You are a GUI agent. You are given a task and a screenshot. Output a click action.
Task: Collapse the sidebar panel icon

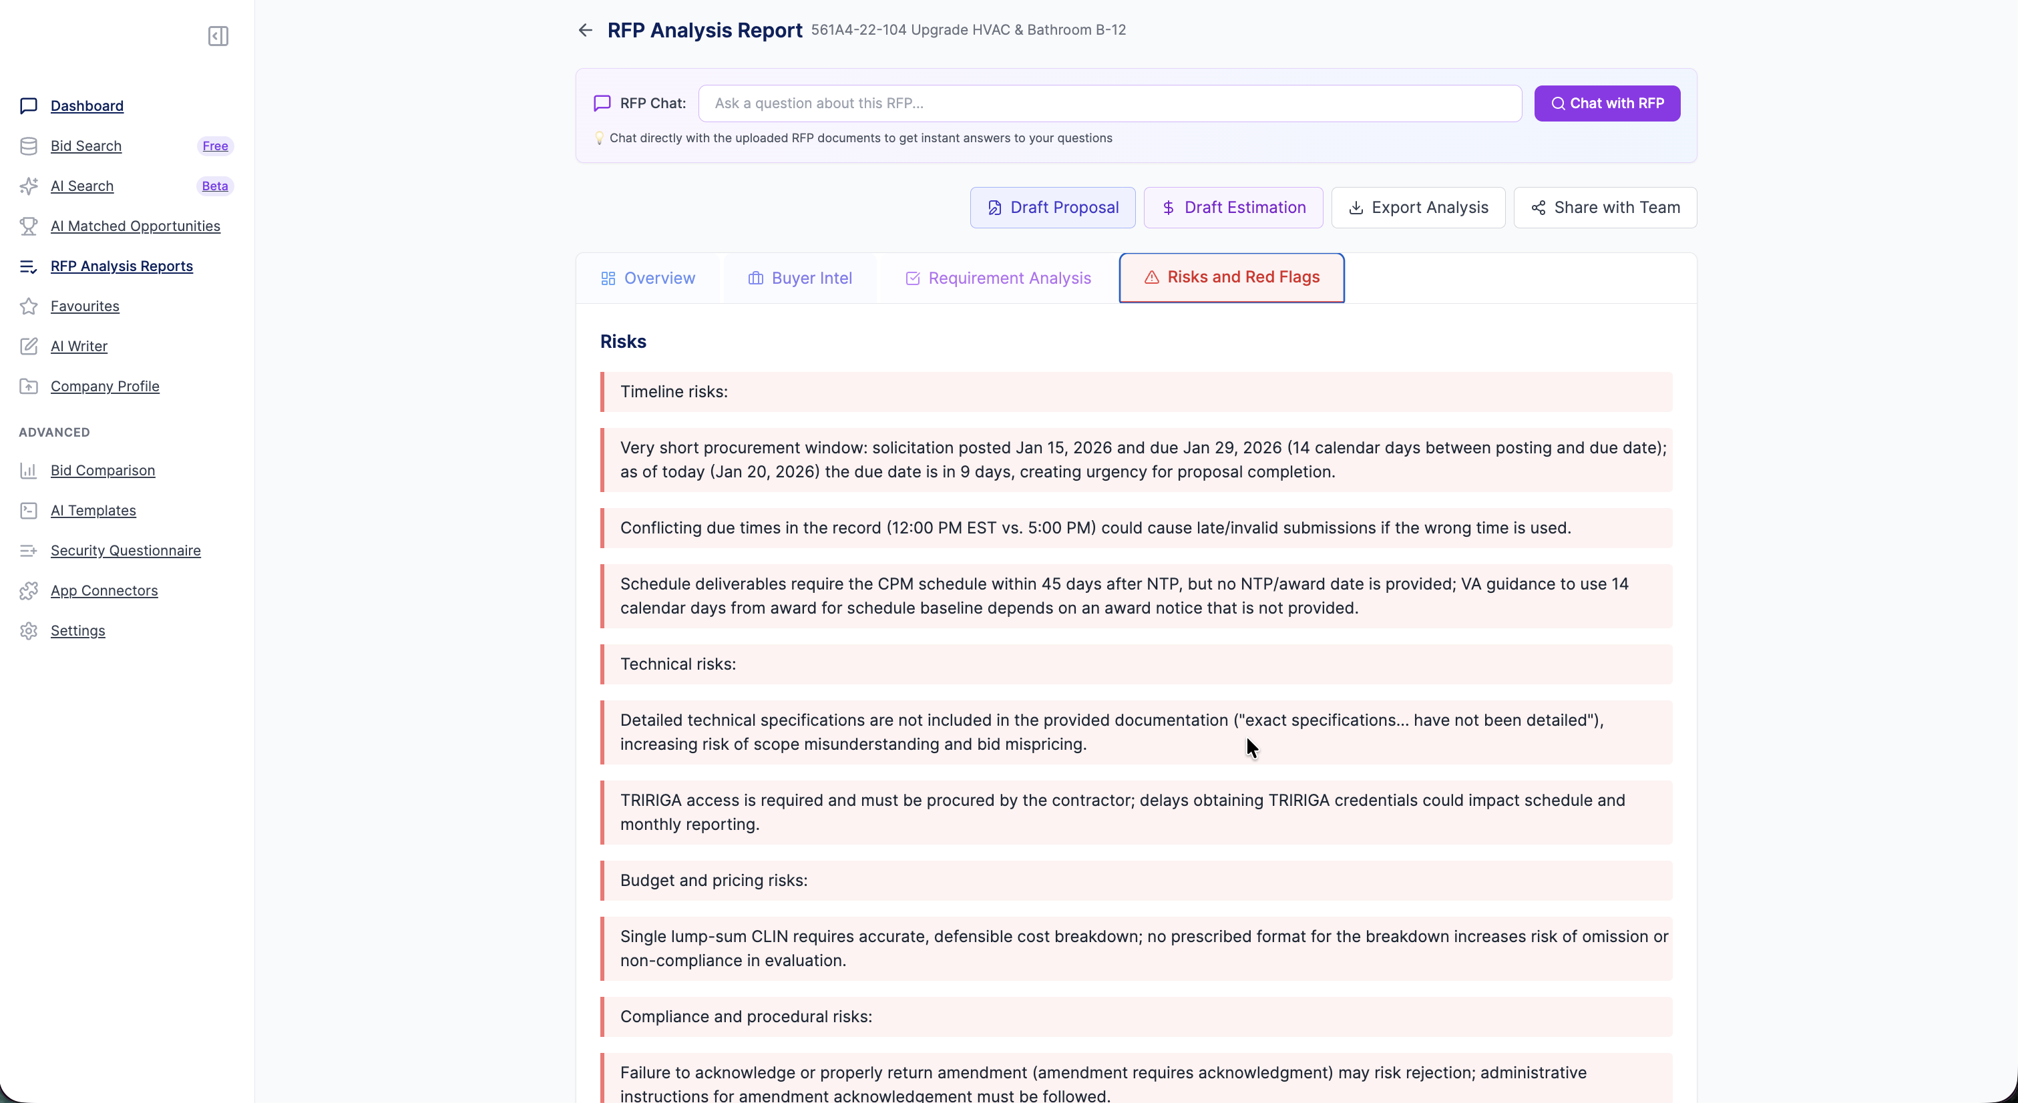coord(218,36)
